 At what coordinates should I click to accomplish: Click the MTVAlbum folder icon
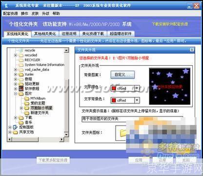(x=27, y=98)
